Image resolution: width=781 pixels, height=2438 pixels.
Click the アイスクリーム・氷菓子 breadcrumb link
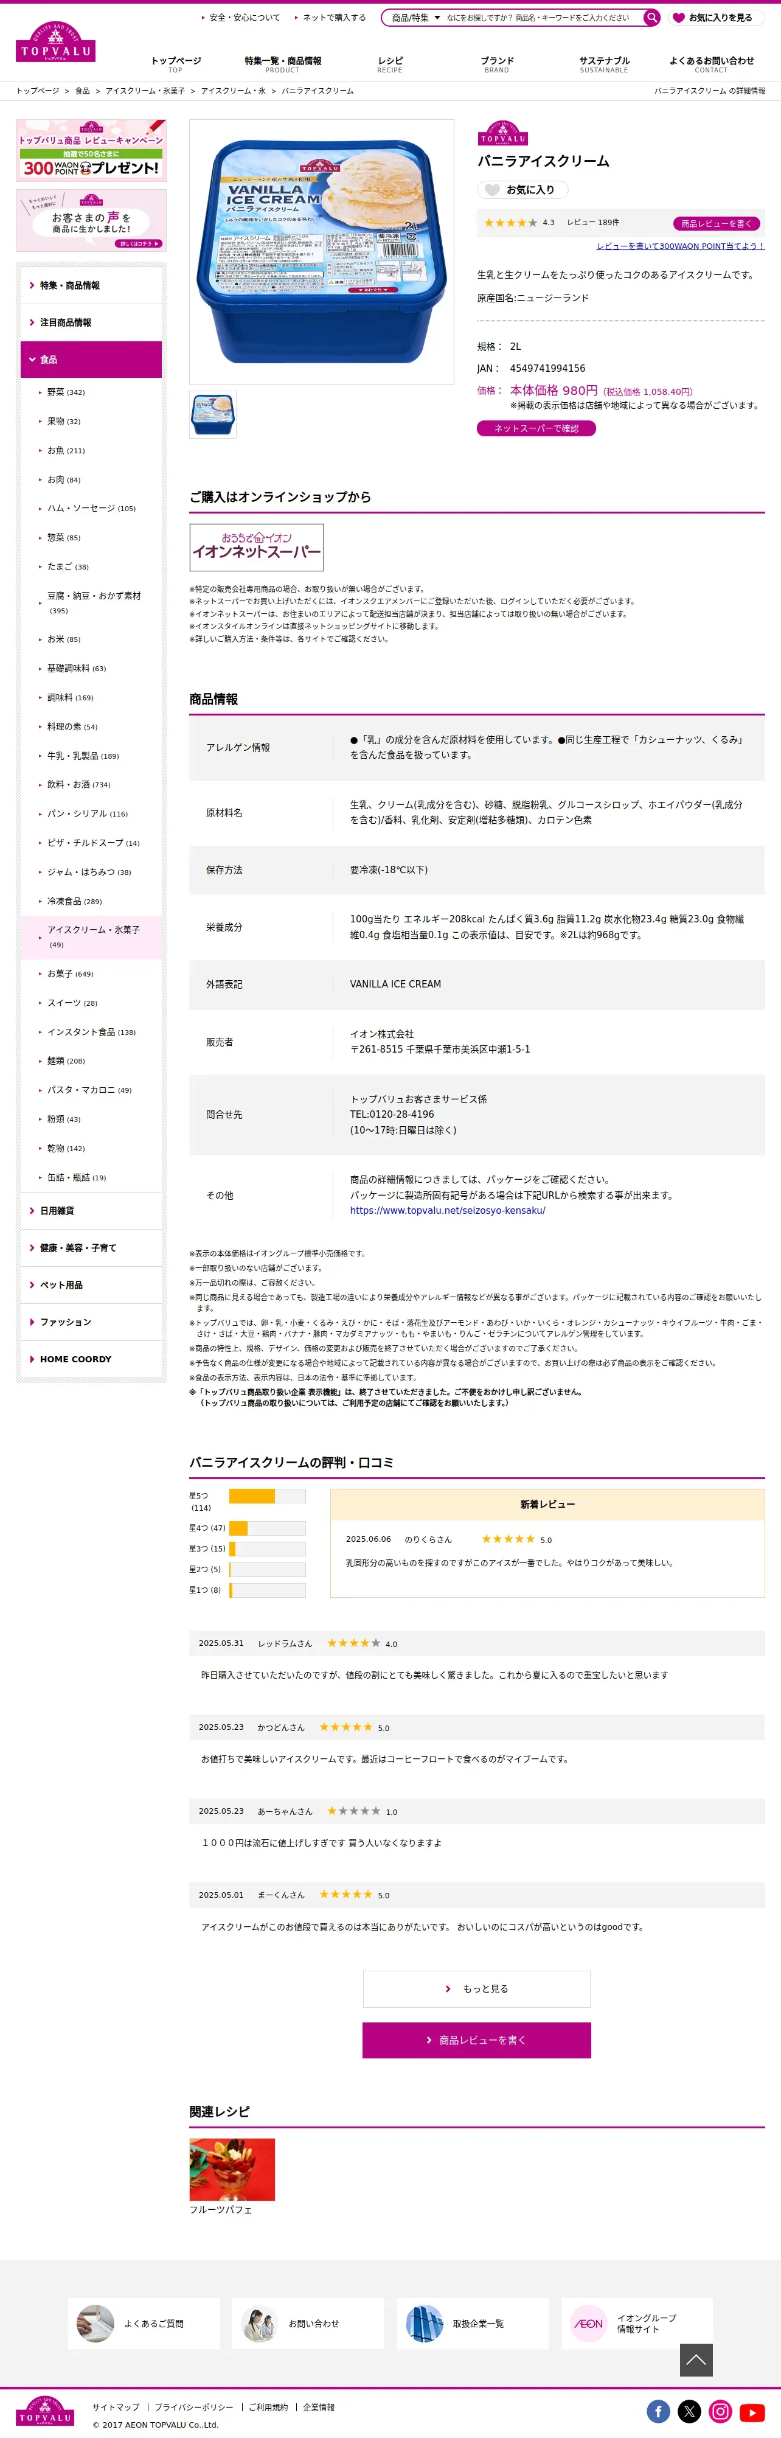[145, 91]
